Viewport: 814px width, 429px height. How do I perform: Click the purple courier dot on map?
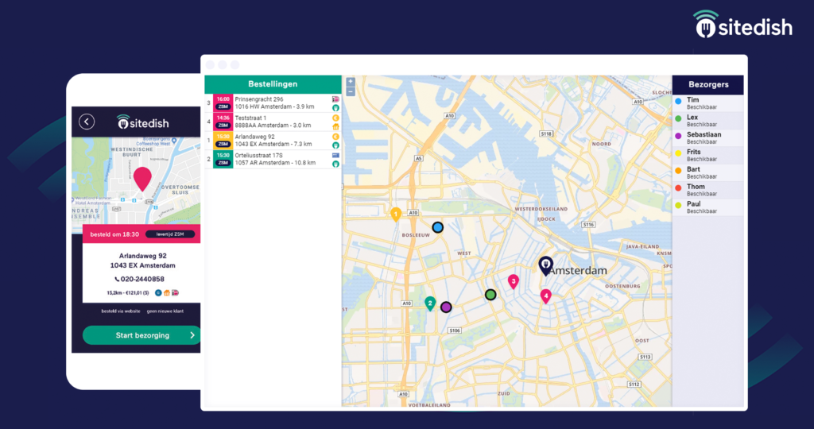click(x=446, y=307)
